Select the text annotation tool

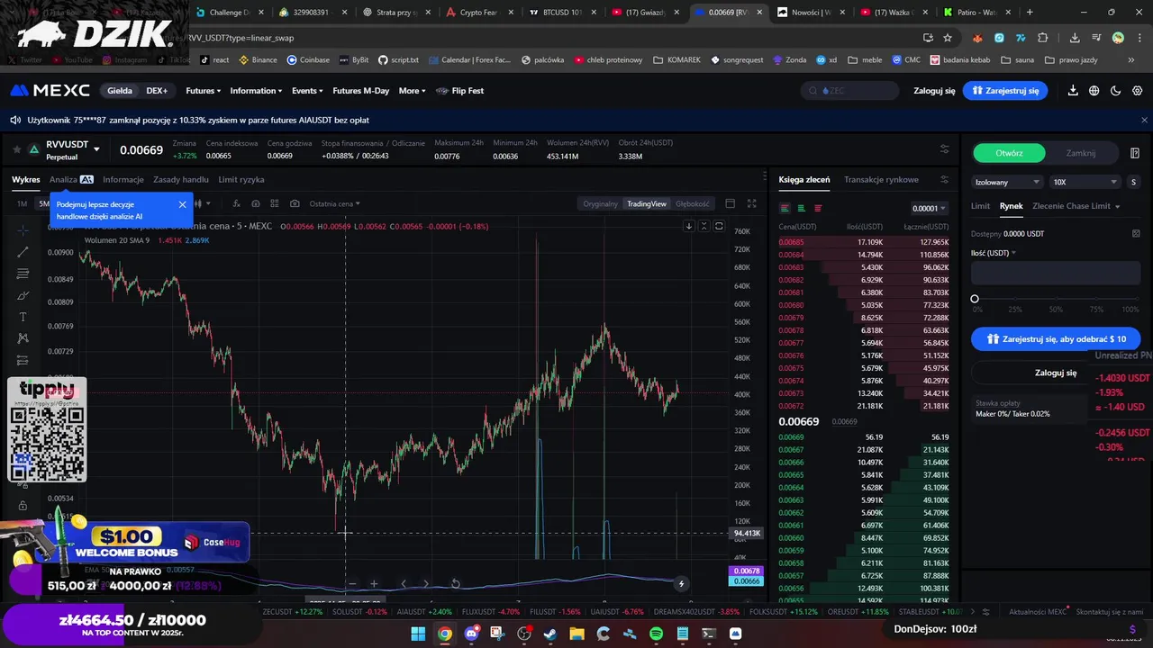point(23,317)
